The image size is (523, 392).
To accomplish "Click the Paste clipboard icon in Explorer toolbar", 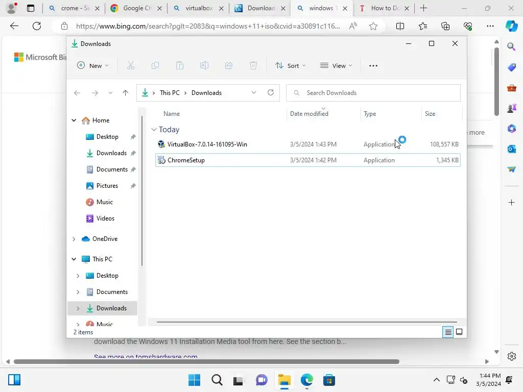I will (179, 66).
